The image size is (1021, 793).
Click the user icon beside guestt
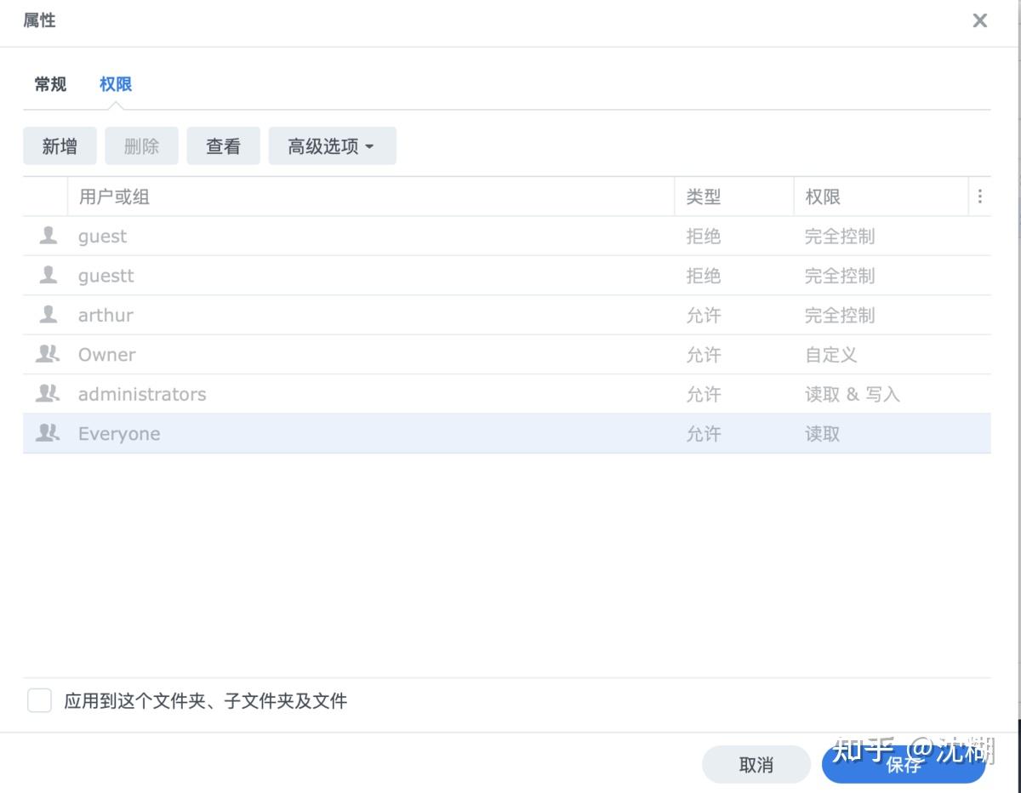click(48, 275)
